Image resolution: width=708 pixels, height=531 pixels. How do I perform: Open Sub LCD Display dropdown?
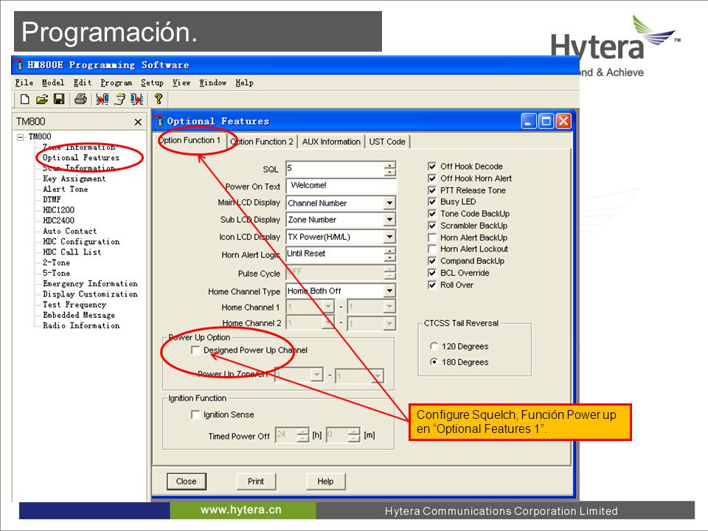coord(389,220)
